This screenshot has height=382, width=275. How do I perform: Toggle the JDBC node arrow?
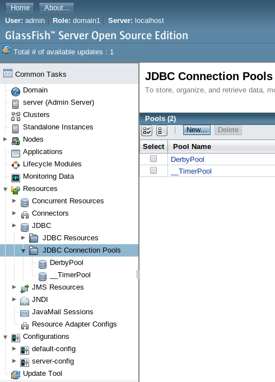[14, 225]
